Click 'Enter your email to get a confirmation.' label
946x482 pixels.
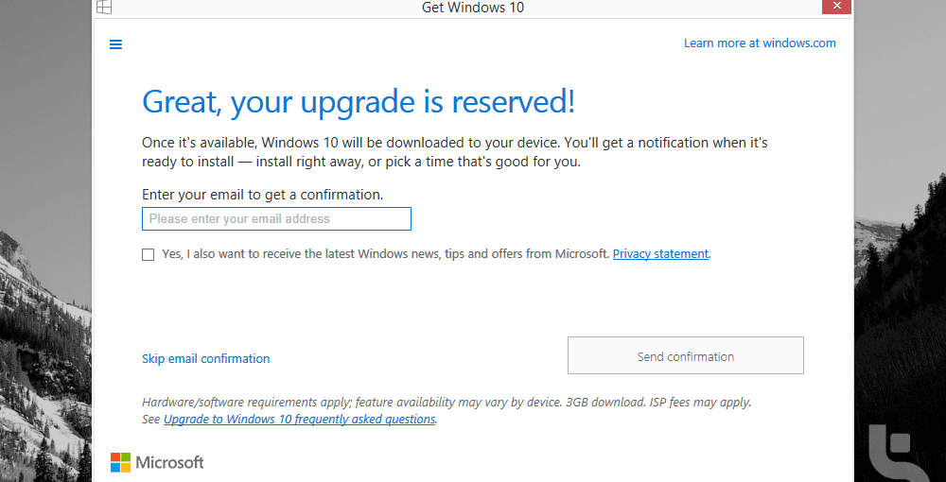262,195
